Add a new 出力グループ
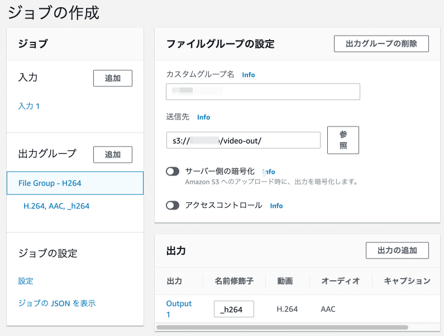The image size is (444, 336). (112, 154)
